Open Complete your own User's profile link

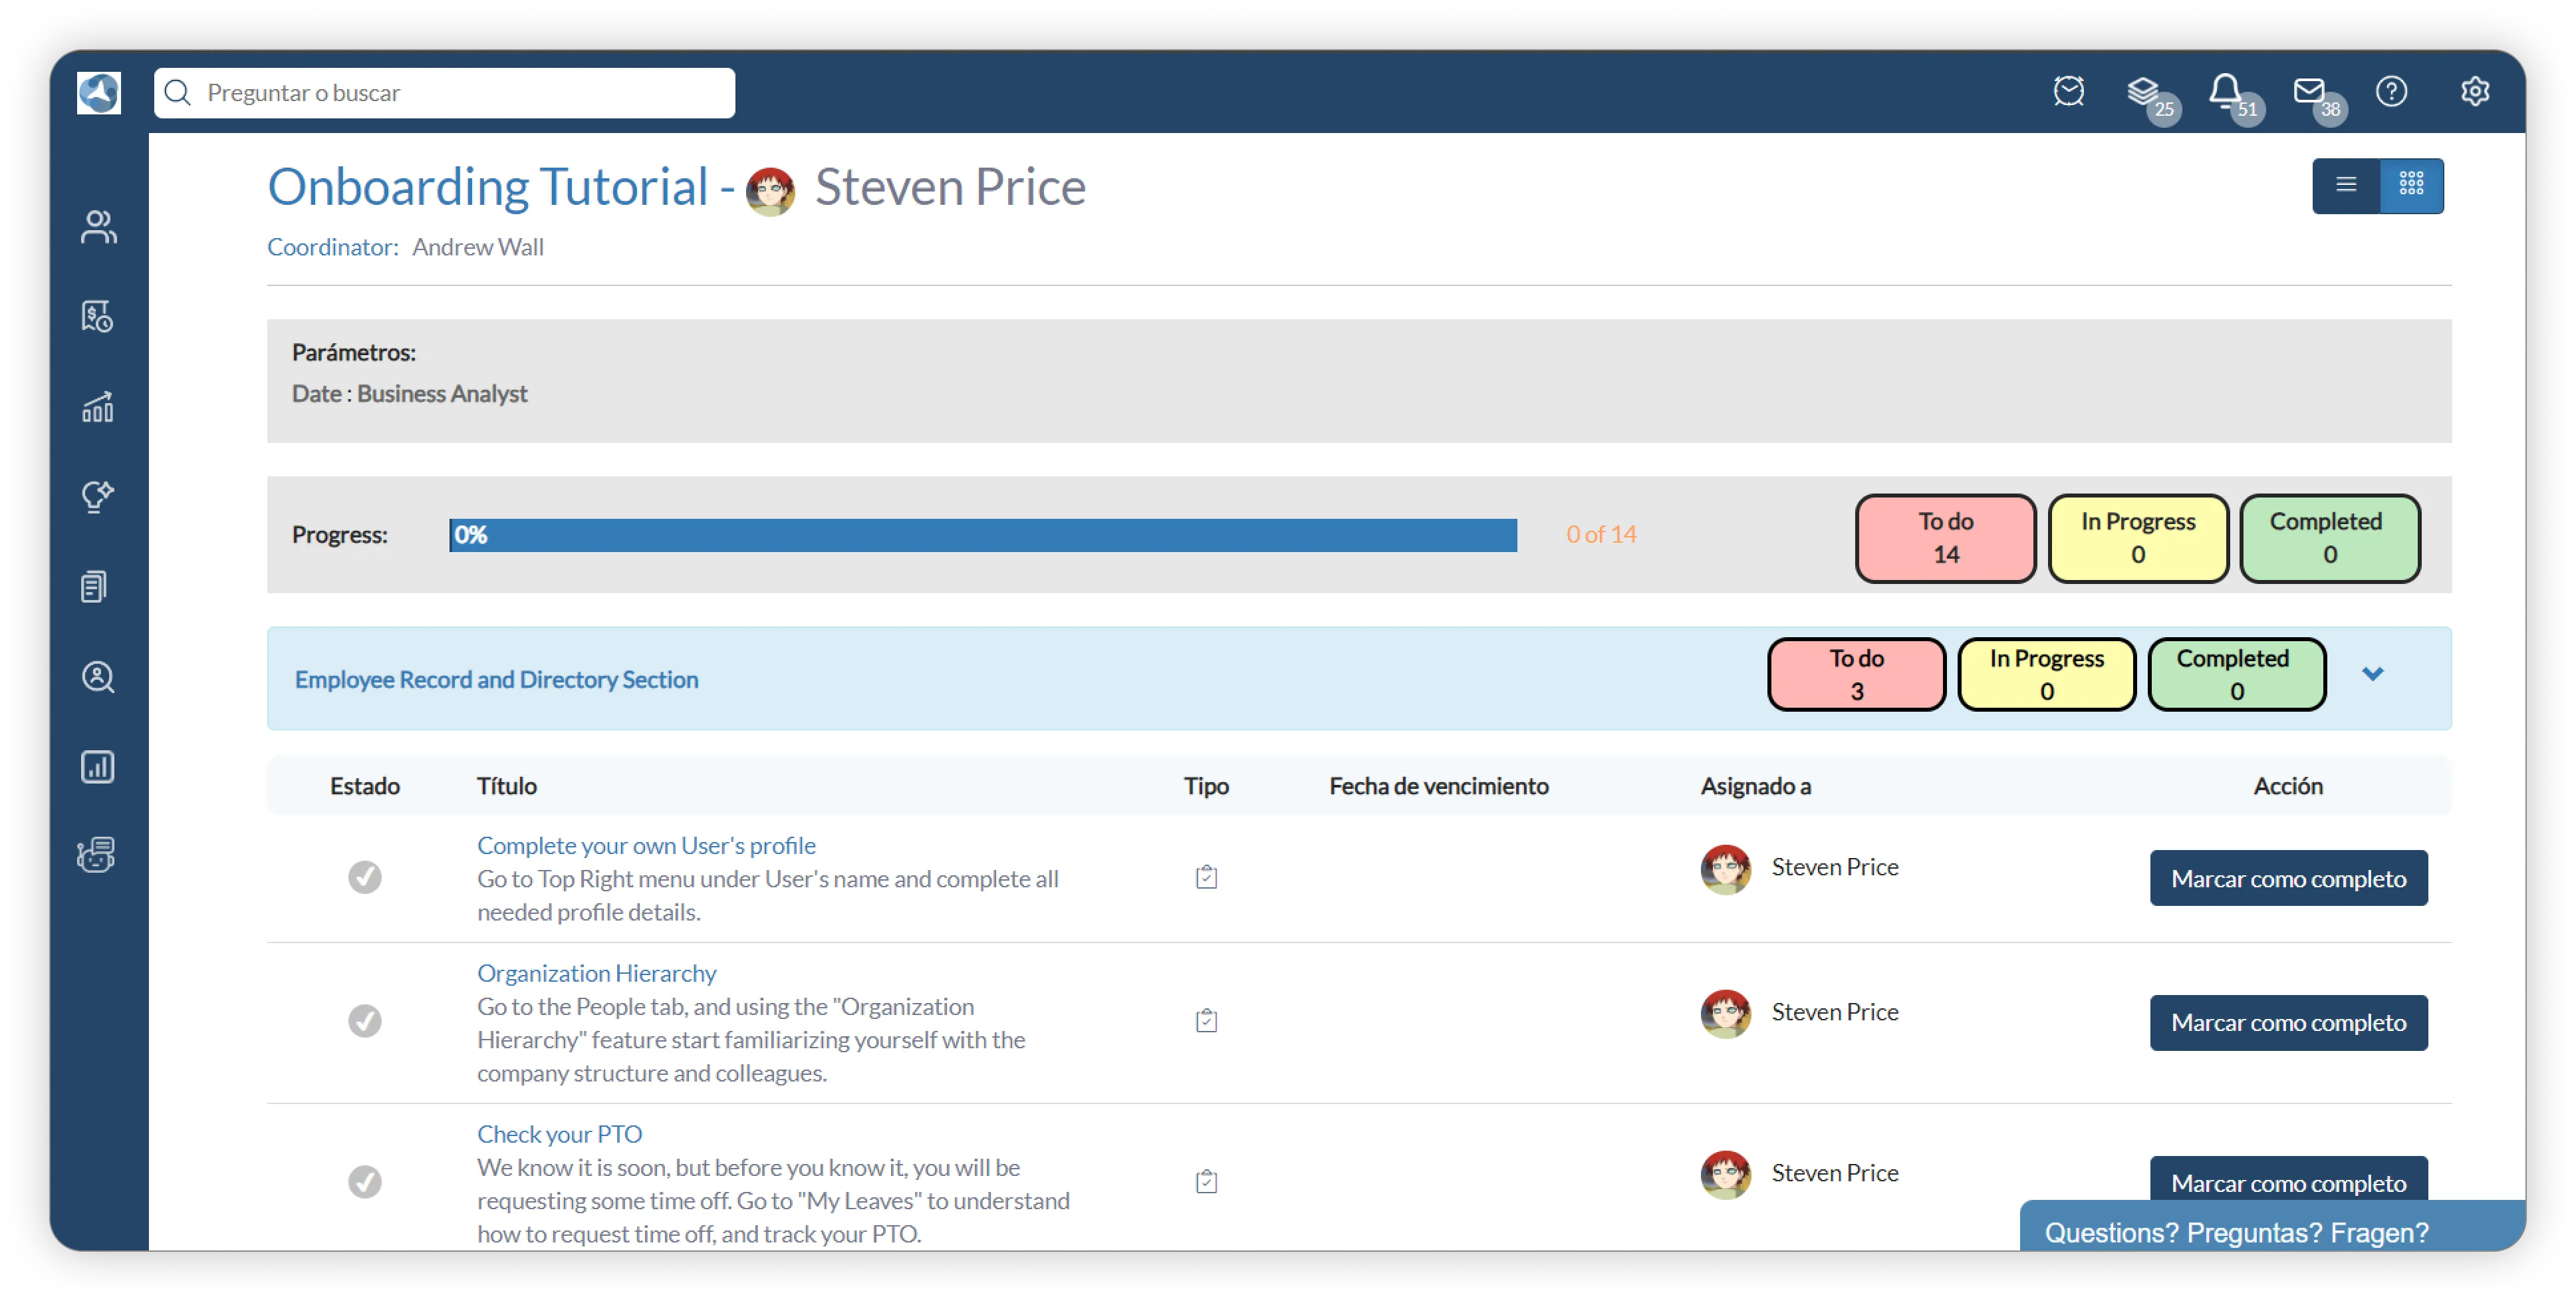click(646, 845)
